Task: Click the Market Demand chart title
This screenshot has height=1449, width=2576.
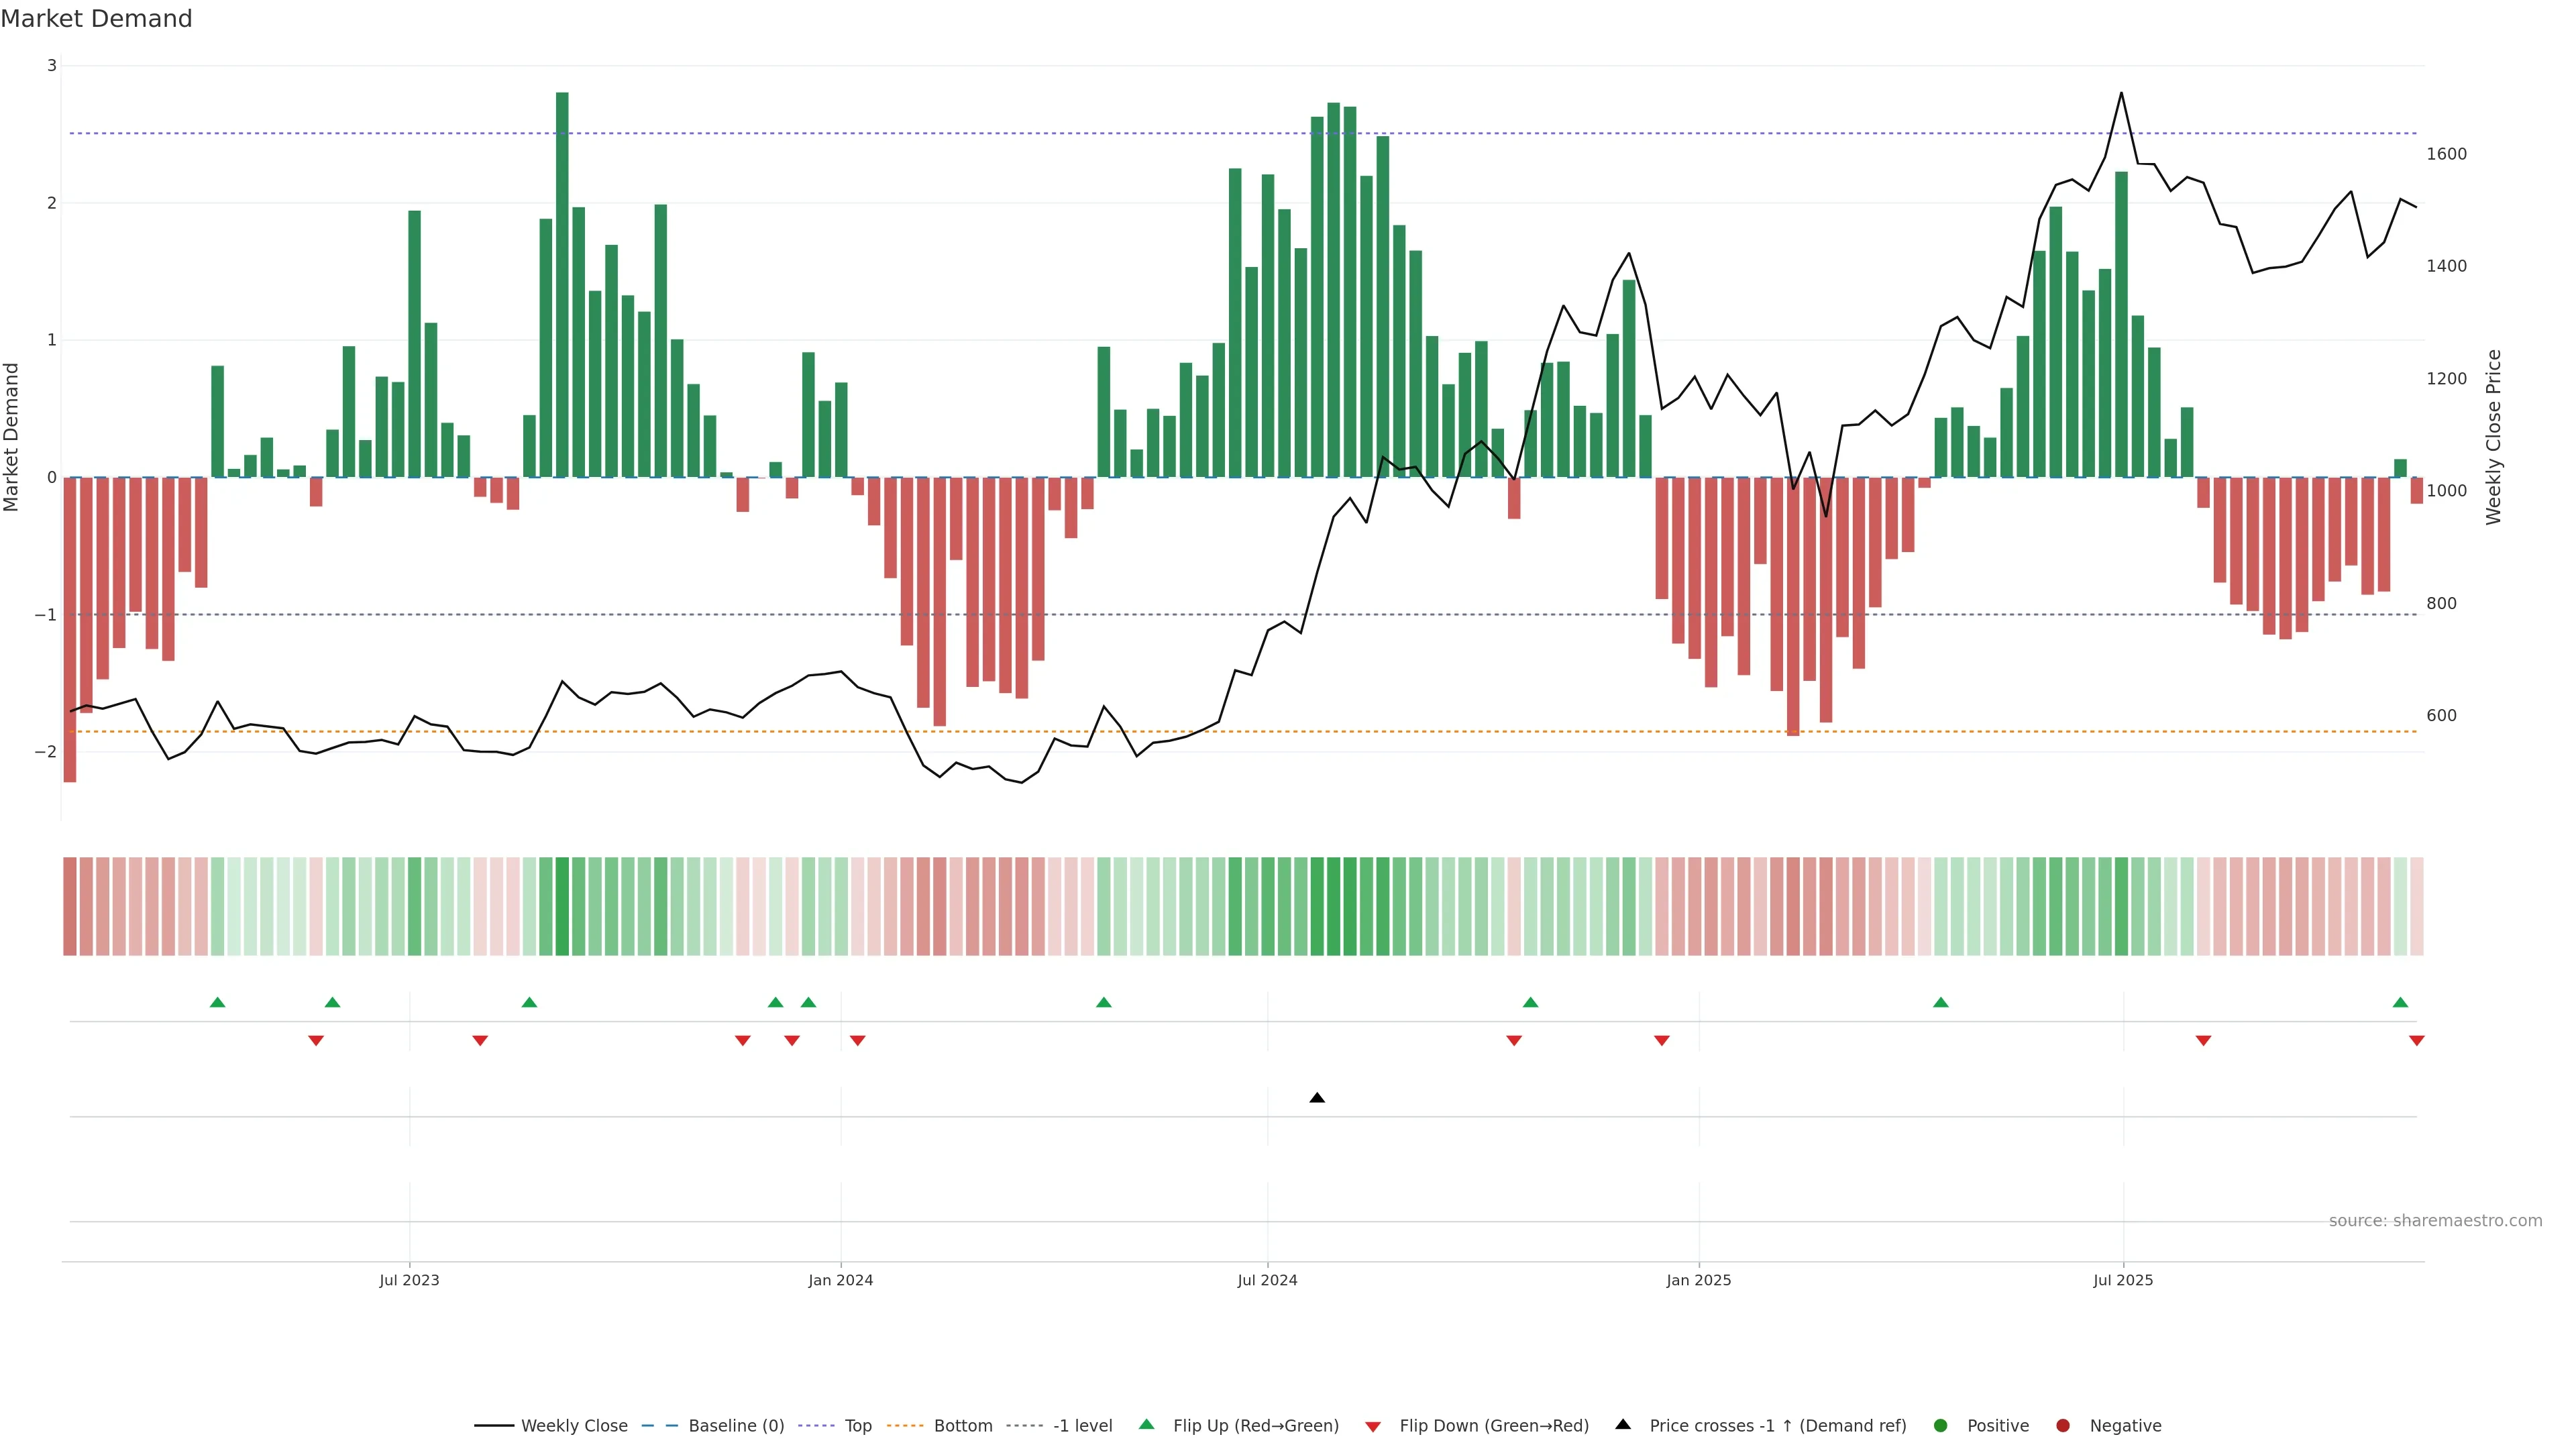Action: (x=96, y=19)
